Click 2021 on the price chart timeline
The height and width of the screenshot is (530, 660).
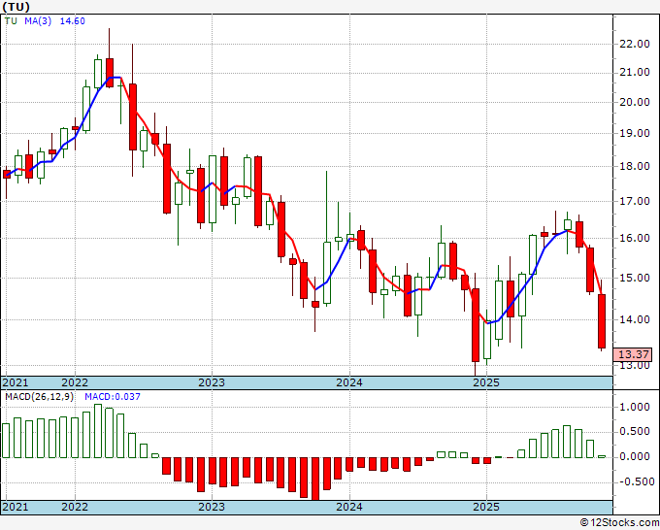[x=16, y=382]
